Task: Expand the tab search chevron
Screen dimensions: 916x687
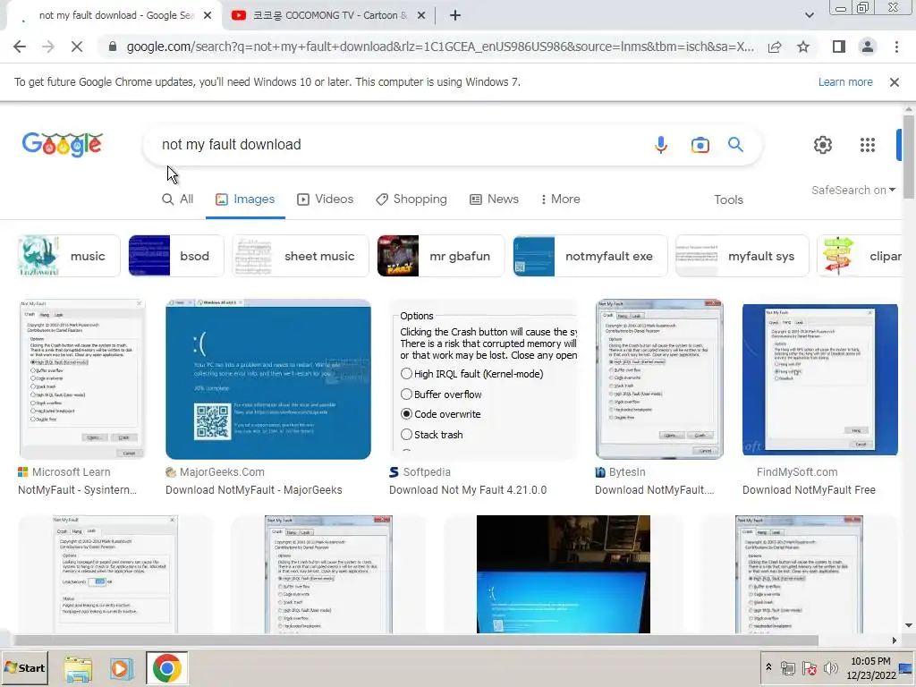Action: pyautogui.click(x=809, y=16)
